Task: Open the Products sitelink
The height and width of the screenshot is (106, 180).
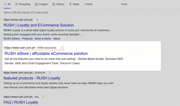Action: [27, 39]
